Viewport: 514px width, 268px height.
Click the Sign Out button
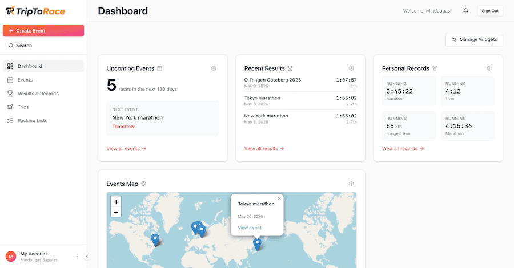click(490, 11)
